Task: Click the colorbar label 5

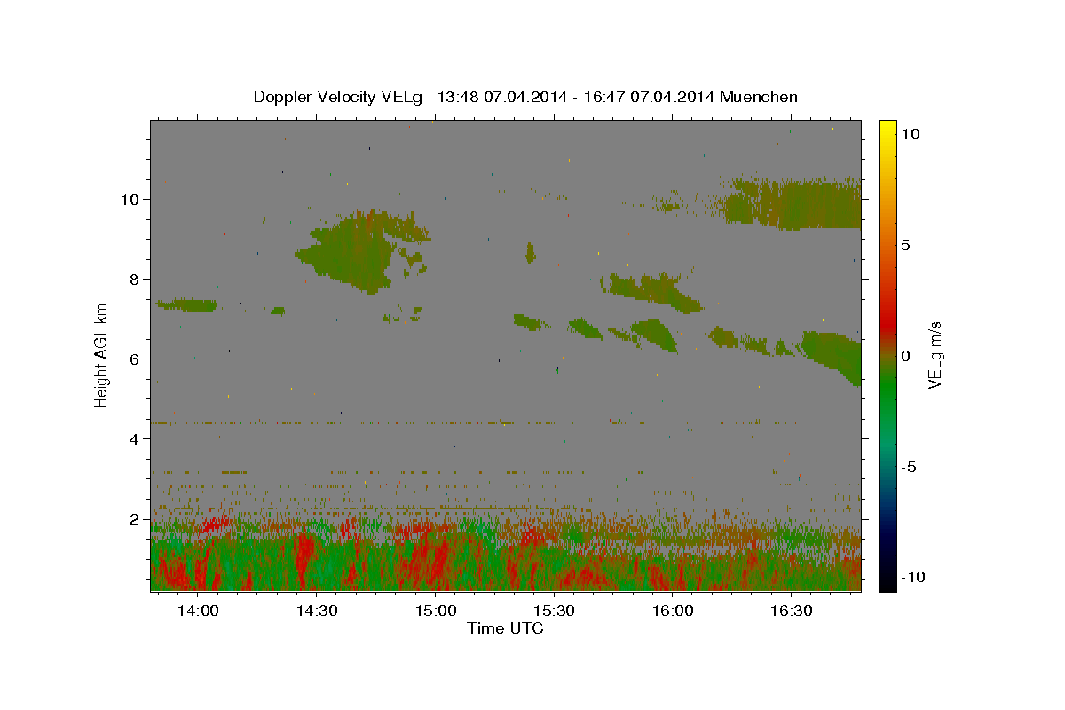Action: point(906,245)
